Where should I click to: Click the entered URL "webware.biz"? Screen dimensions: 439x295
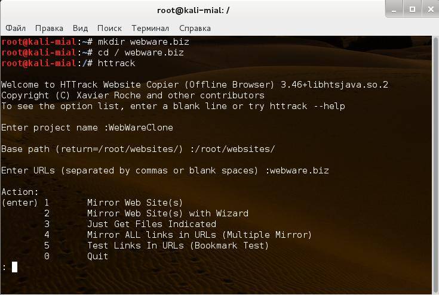click(299, 170)
